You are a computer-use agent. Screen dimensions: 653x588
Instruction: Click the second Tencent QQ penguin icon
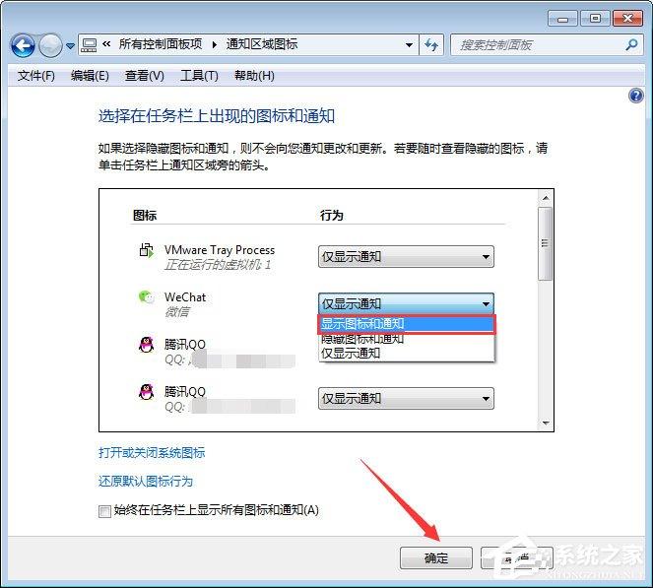pyautogui.click(x=146, y=392)
